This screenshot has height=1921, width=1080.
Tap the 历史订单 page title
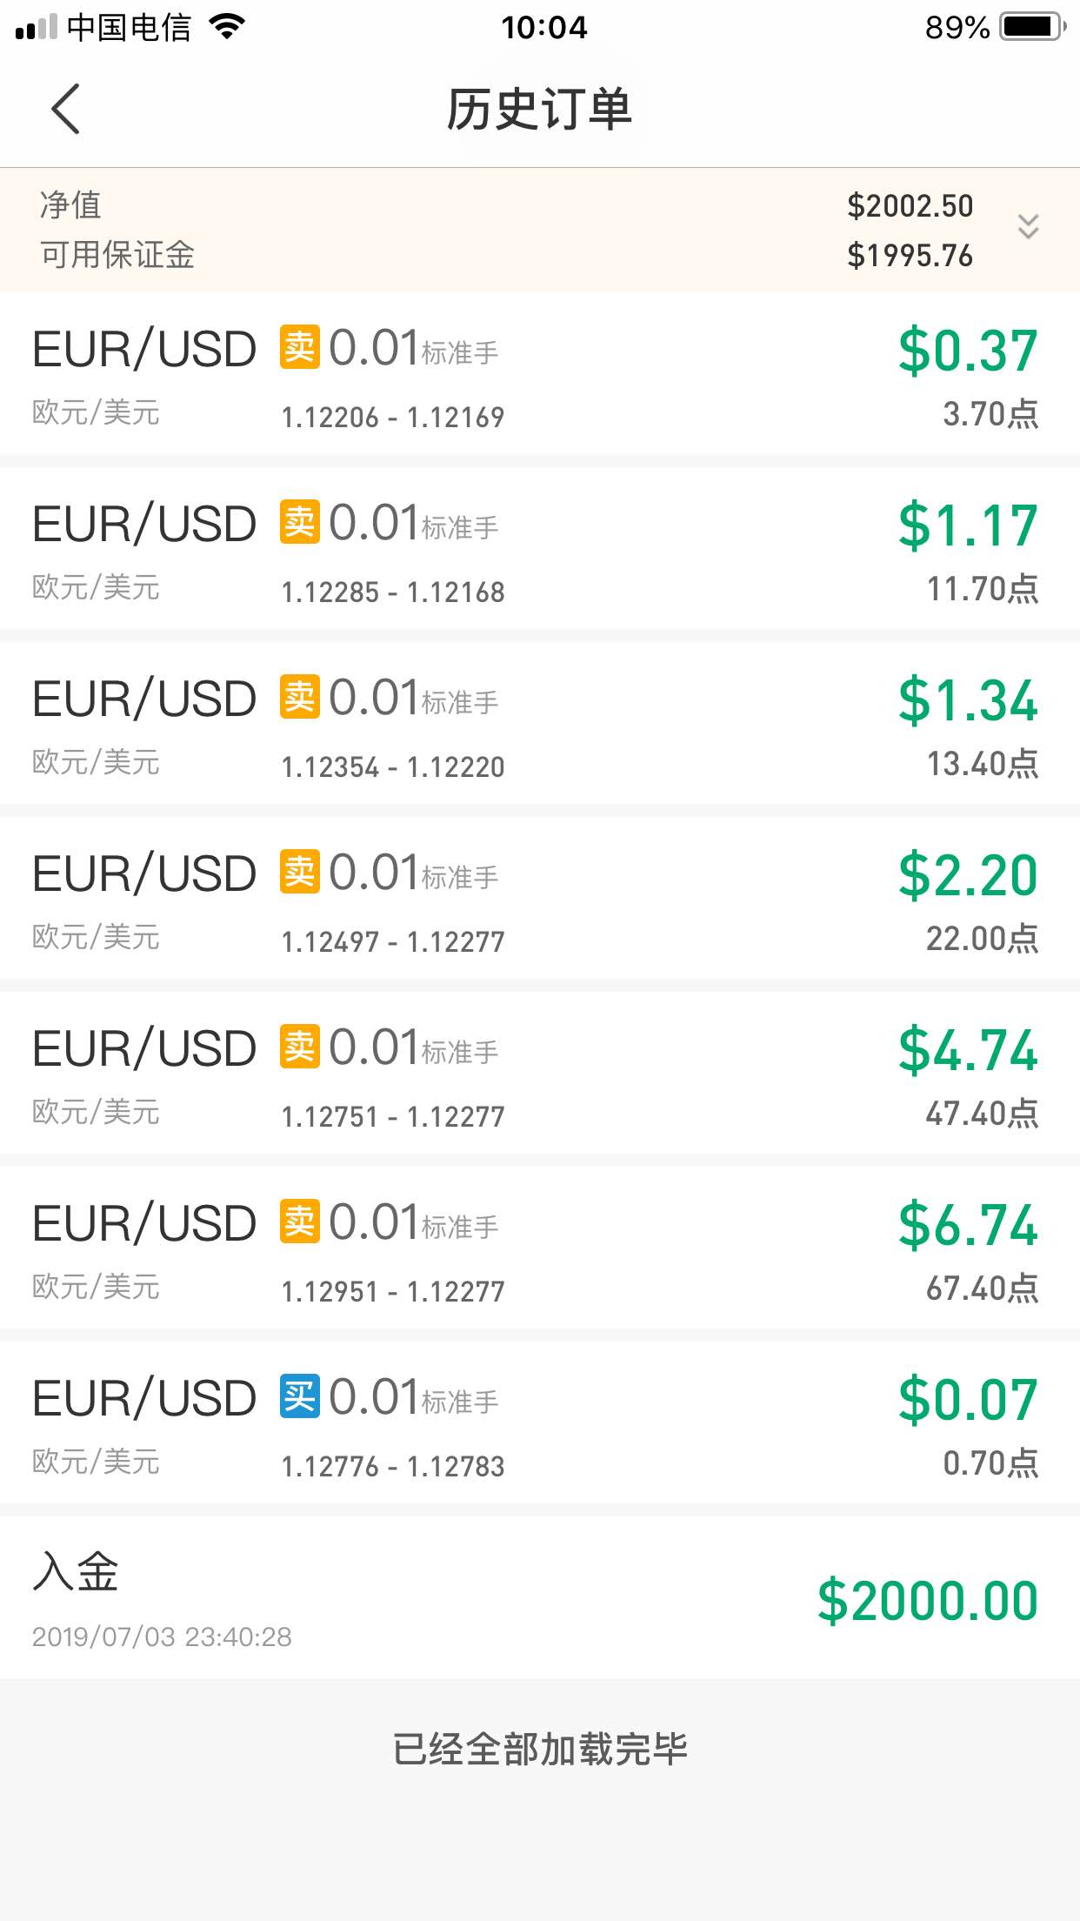pyautogui.click(x=539, y=110)
